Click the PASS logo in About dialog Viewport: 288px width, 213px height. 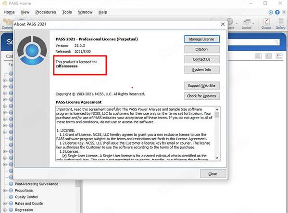click(x=32, y=51)
